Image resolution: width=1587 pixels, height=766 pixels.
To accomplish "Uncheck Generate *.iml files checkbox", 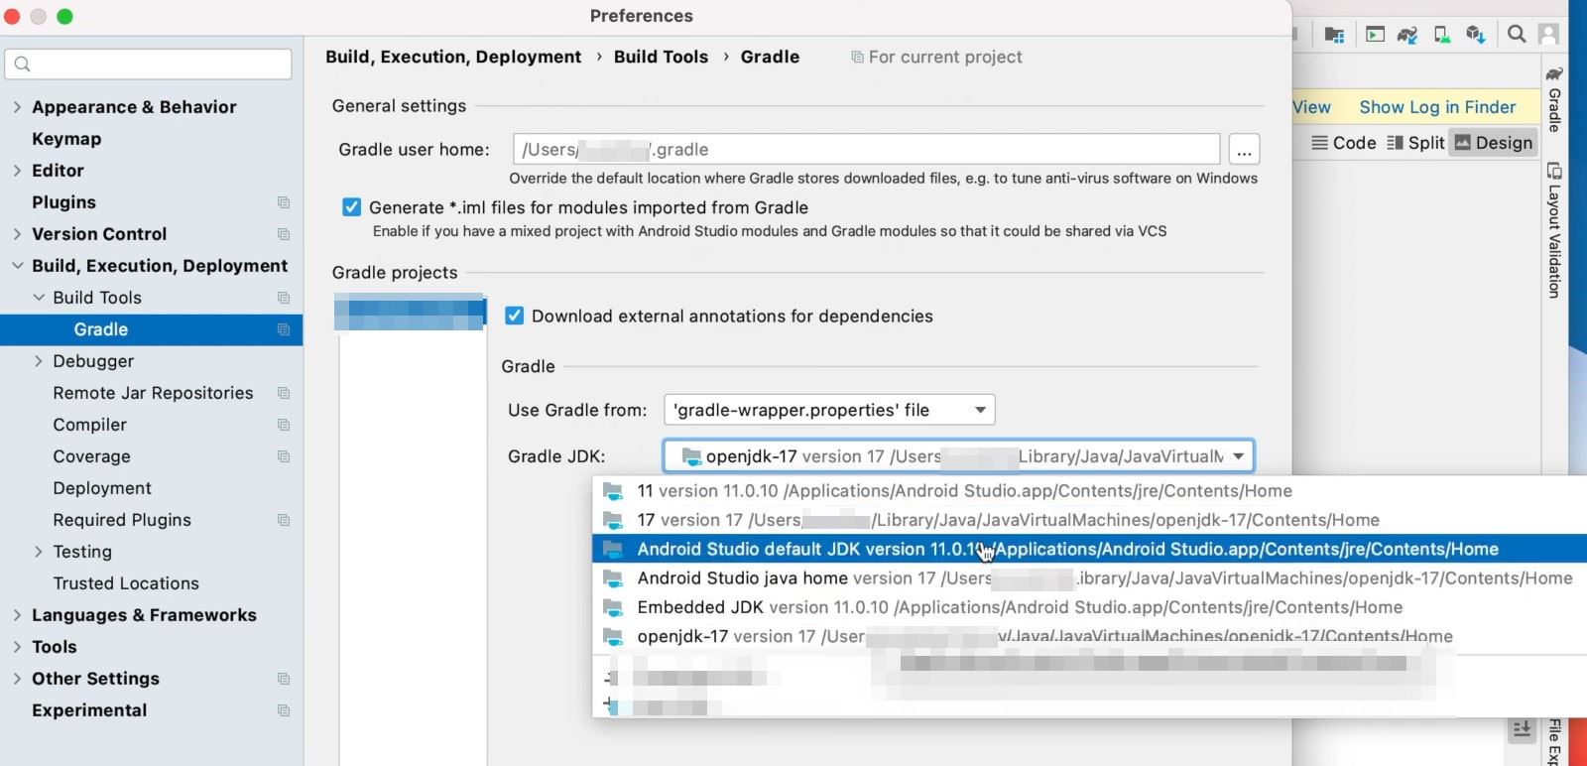I will [352, 207].
